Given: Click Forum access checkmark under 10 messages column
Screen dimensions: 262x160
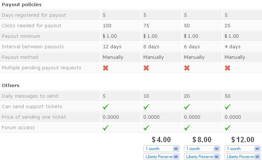Looking at the screenshot, I should point(146,128).
